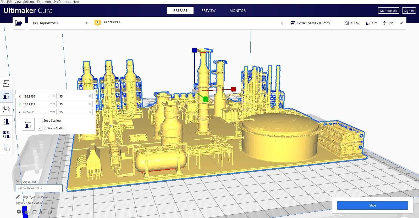Expand the BQ Hephestos 2 printer selector
The width and height of the screenshot is (419, 218).
tap(60, 23)
